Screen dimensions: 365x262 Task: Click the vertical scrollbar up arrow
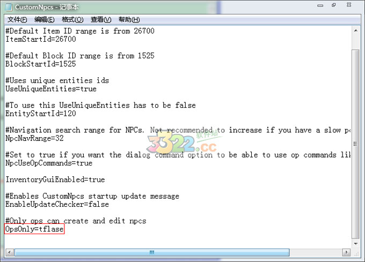pyautogui.click(x=355, y=31)
